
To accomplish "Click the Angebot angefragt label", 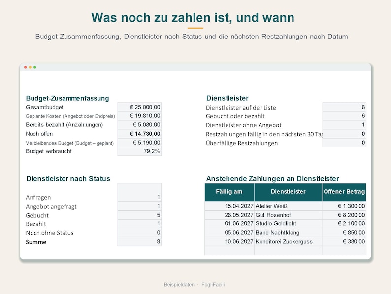I will (51, 207).
